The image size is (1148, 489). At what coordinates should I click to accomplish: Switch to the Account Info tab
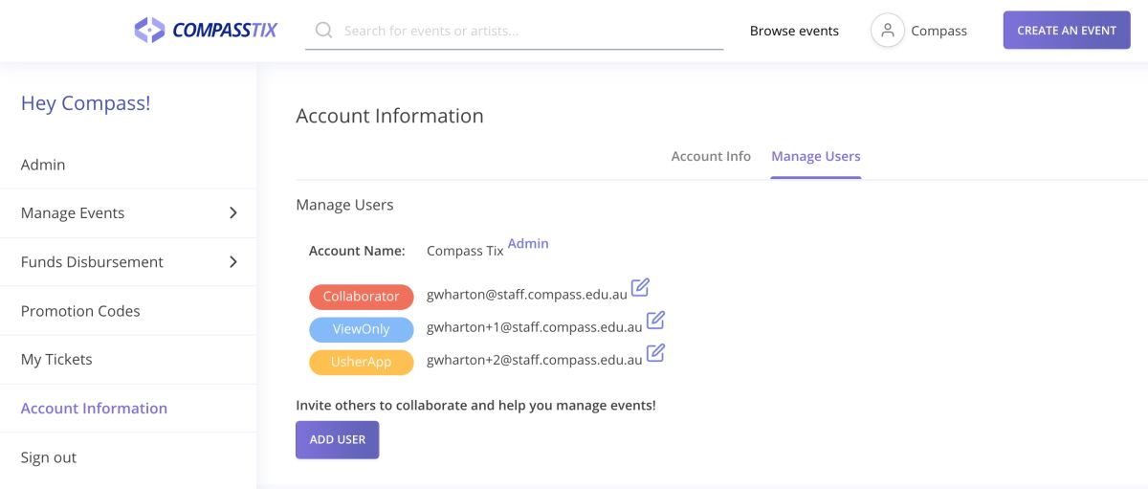point(711,156)
